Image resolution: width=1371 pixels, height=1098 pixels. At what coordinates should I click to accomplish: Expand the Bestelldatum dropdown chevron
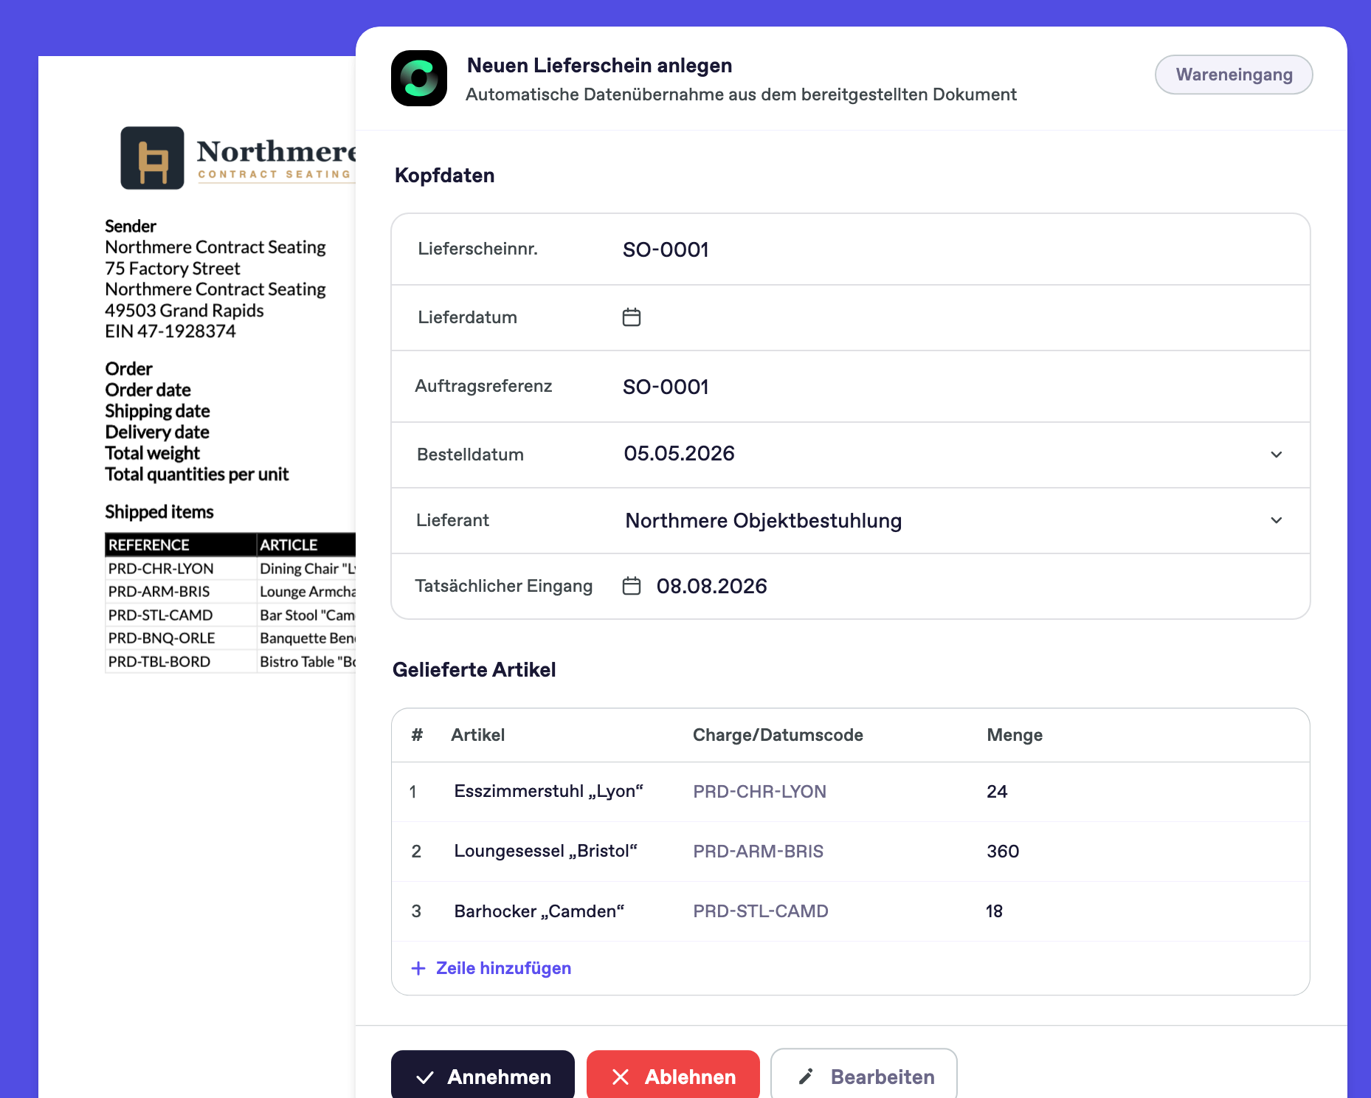tap(1277, 455)
